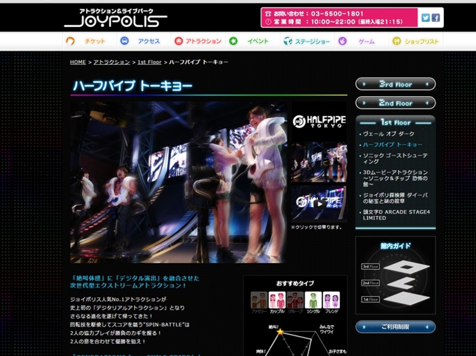Screen dimensions: 476x356
Task: Open the Twitter icon in header
Action: tap(426, 18)
